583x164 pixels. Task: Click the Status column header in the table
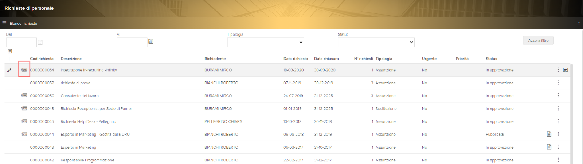click(x=491, y=59)
